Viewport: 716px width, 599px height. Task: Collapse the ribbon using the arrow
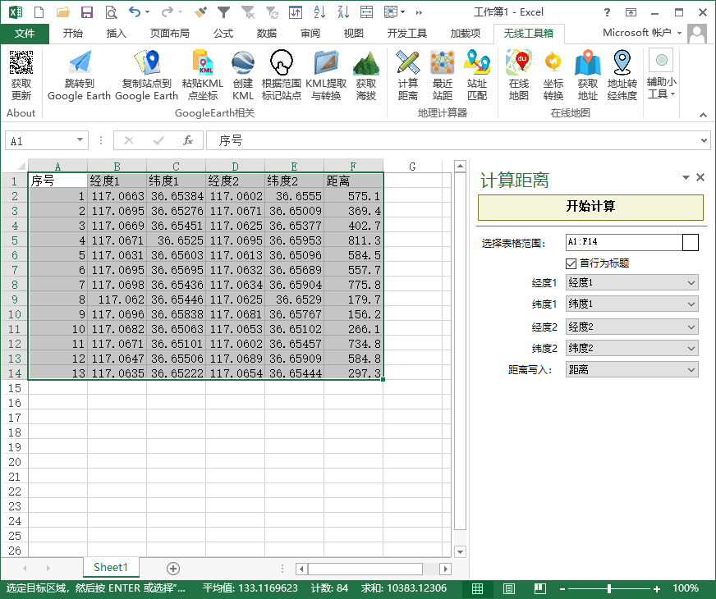coord(703,115)
